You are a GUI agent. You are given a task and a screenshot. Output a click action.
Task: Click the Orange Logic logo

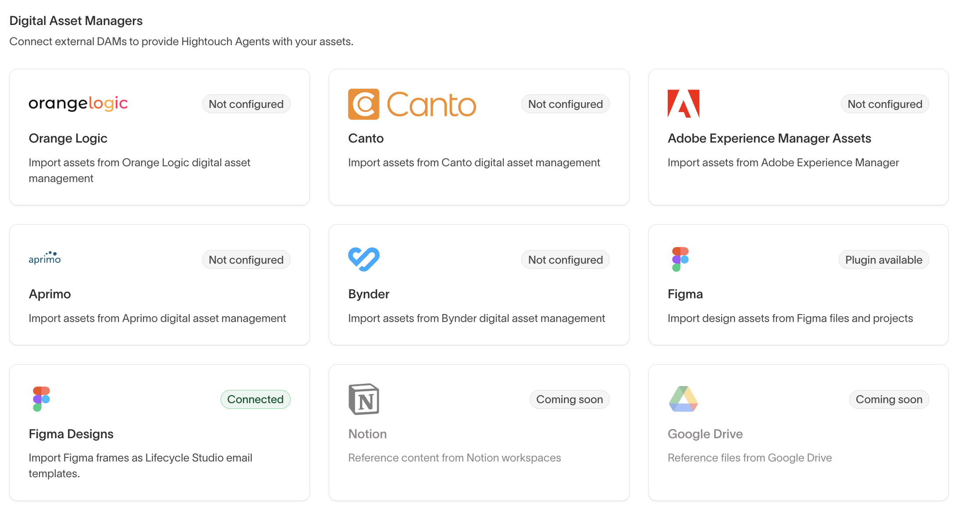click(78, 104)
